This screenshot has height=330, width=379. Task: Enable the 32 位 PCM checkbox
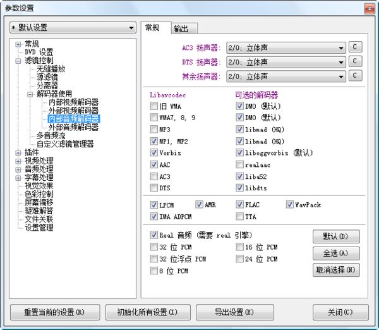point(154,247)
